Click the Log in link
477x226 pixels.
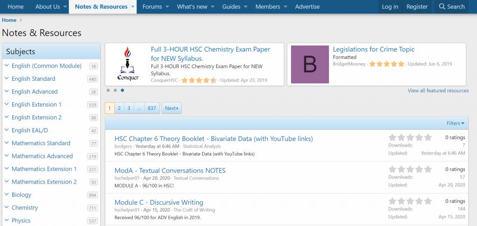(390, 6)
